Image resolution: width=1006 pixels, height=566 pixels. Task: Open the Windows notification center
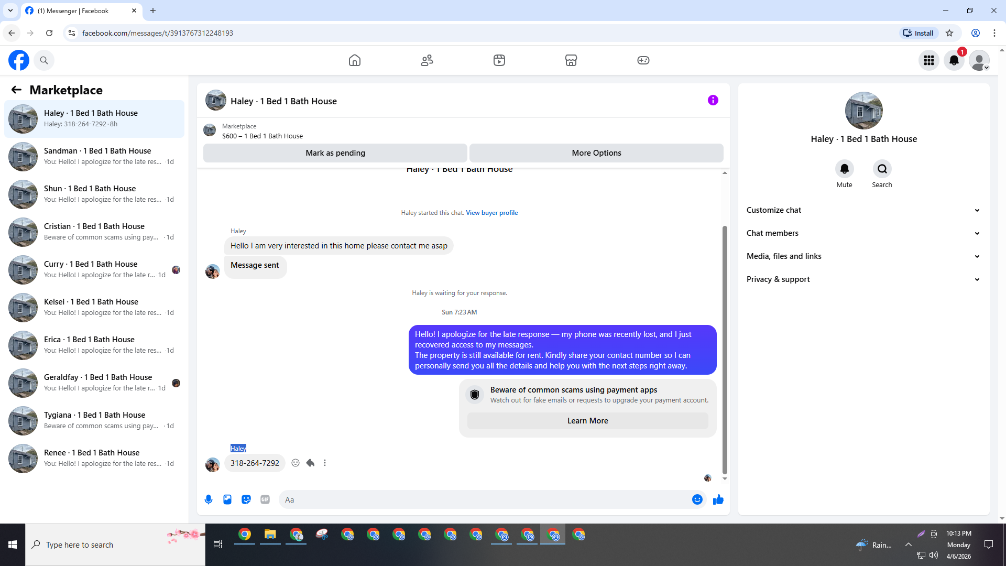[x=989, y=545]
